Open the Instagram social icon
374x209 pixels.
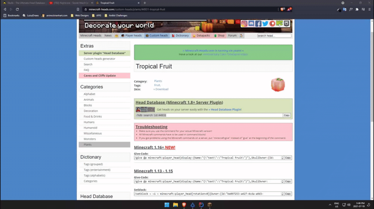point(244,24)
